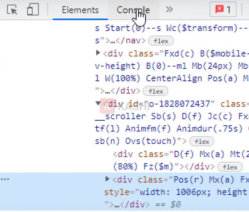Toggle flex badge next to Ovs(touch)

202,142
